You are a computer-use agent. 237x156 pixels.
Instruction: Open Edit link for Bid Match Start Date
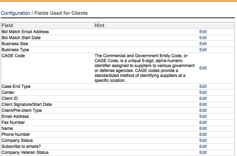tap(203, 38)
